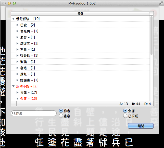Click the A: 13 - B: 44 - D: 4 status text
Image resolution: width=164 pixels, height=148 pixels.
pyautogui.click(x=135, y=104)
